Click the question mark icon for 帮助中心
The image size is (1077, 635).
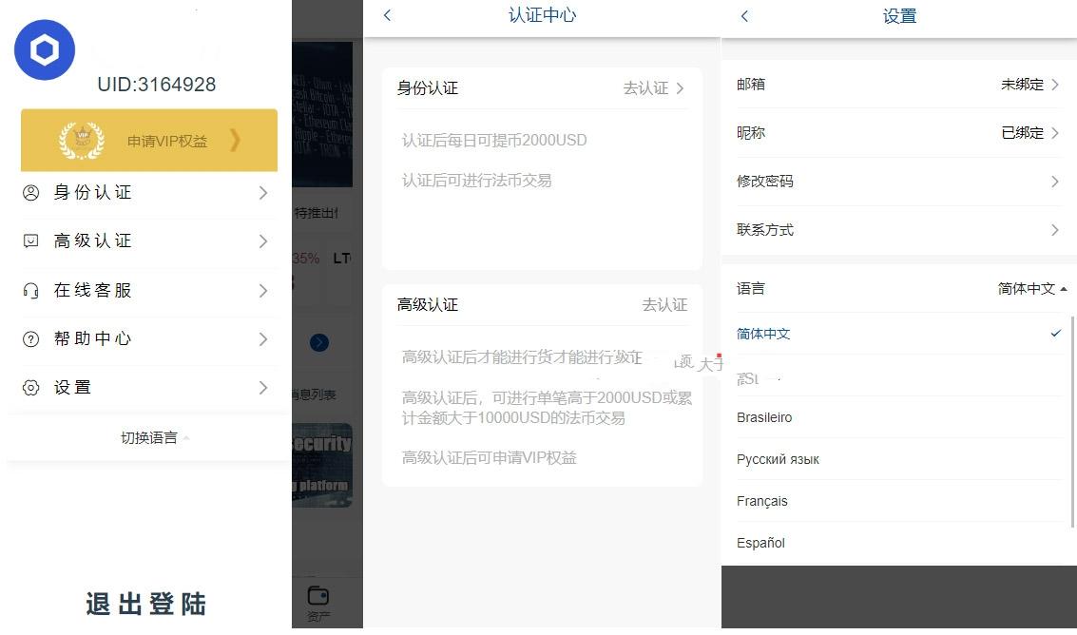point(31,338)
